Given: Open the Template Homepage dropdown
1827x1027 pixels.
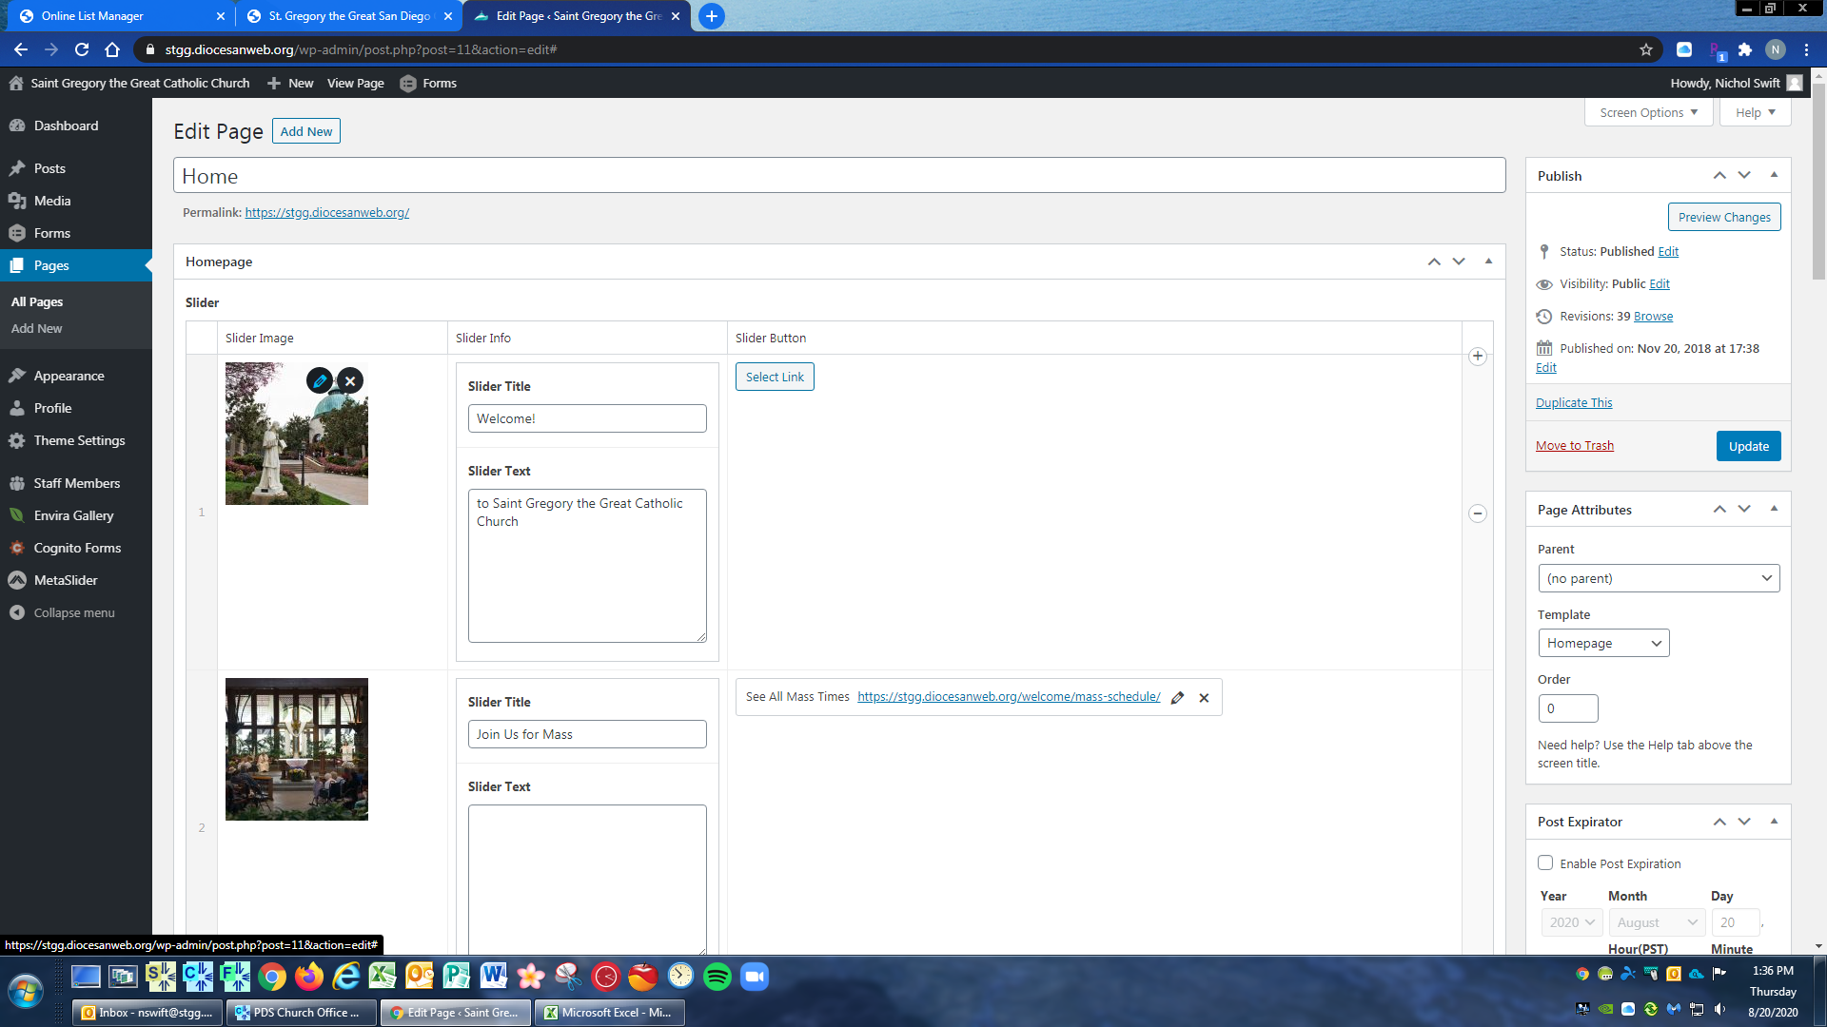Looking at the screenshot, I should pyautogui.click(x=1603, y=643).
